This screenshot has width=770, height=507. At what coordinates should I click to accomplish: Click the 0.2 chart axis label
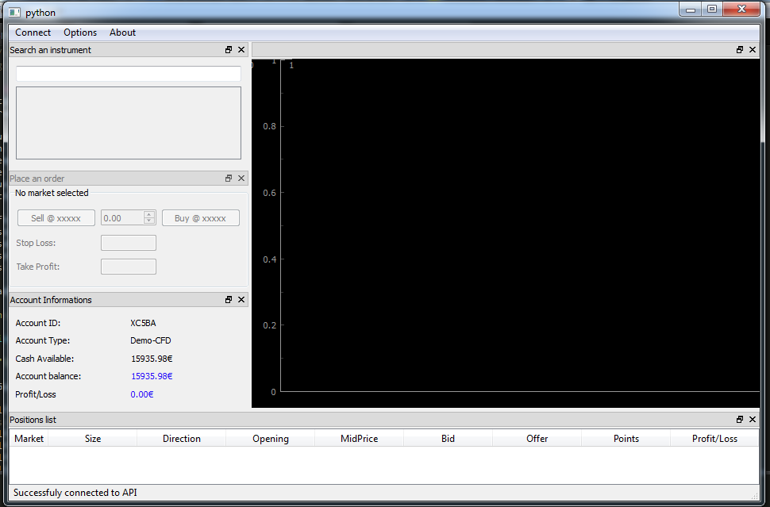270,325
